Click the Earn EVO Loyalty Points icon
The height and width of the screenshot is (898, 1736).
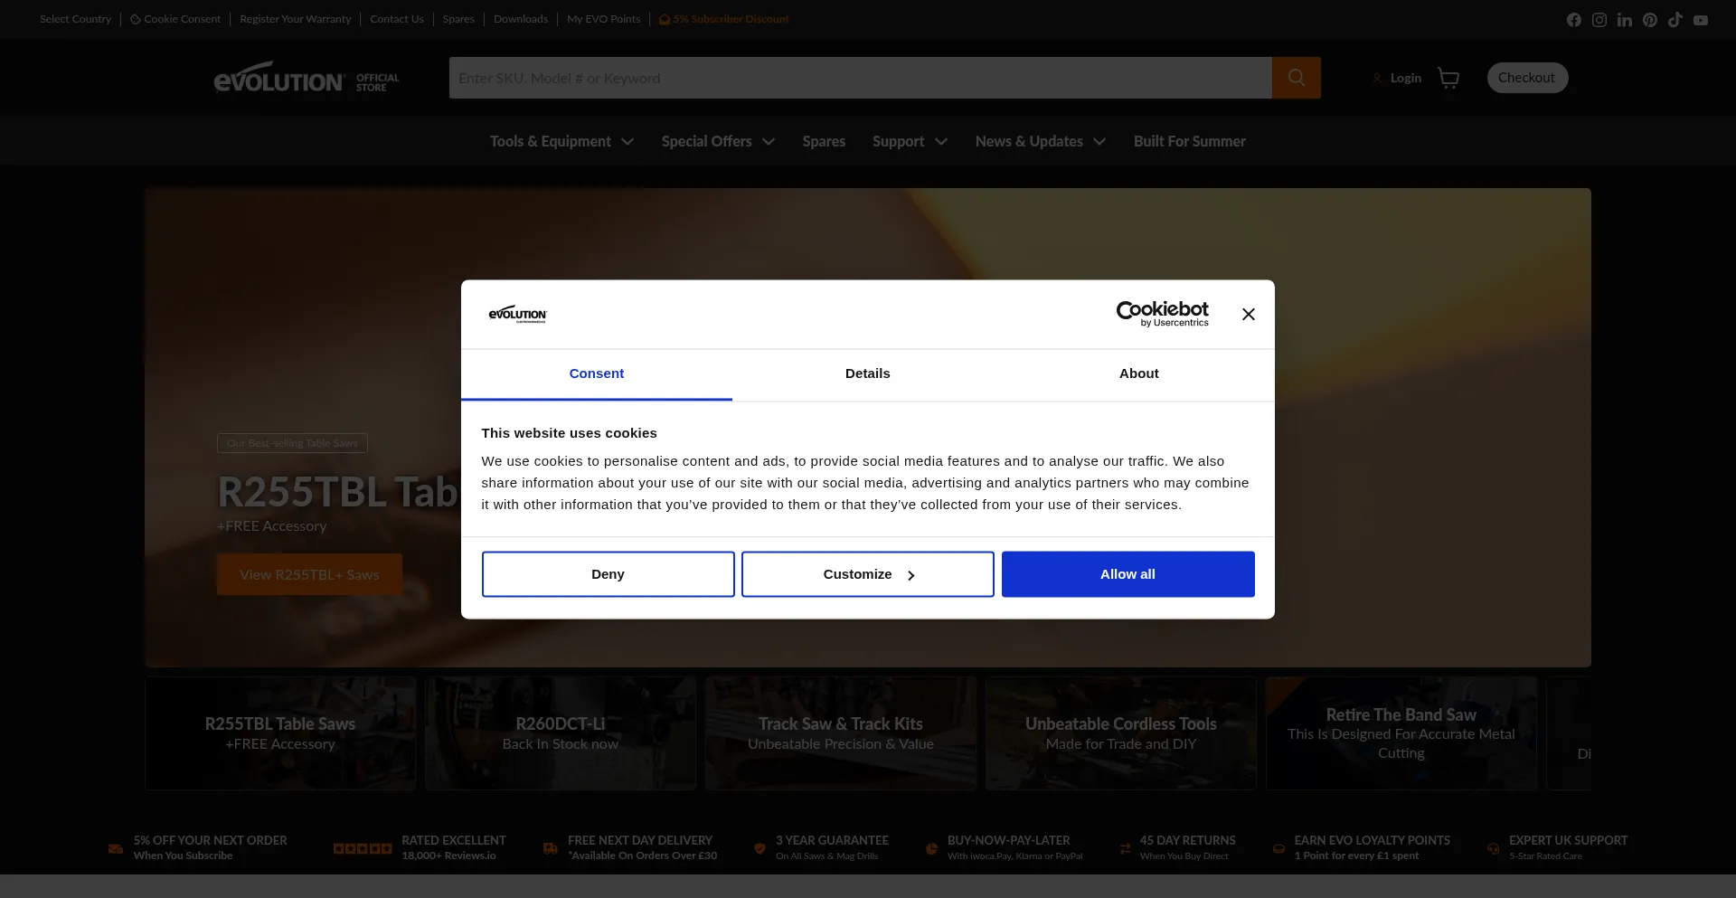click(1278, 848)
